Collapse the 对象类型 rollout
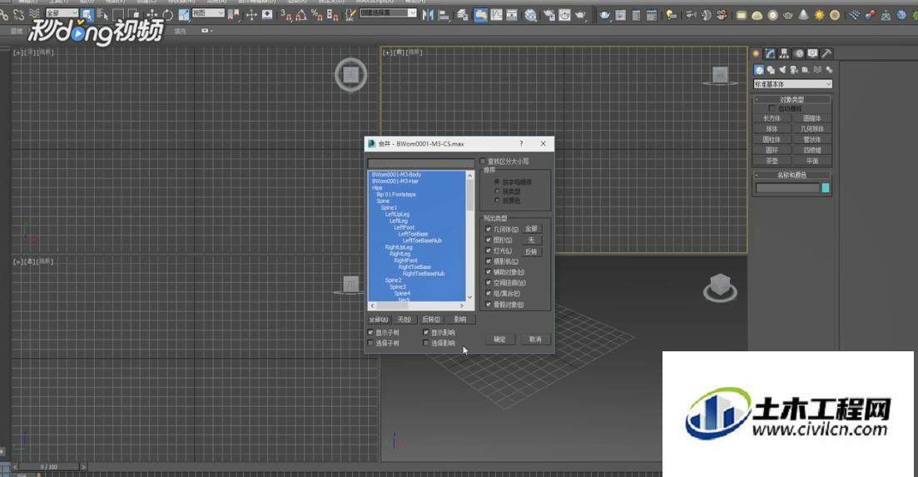 pos(792,100)
